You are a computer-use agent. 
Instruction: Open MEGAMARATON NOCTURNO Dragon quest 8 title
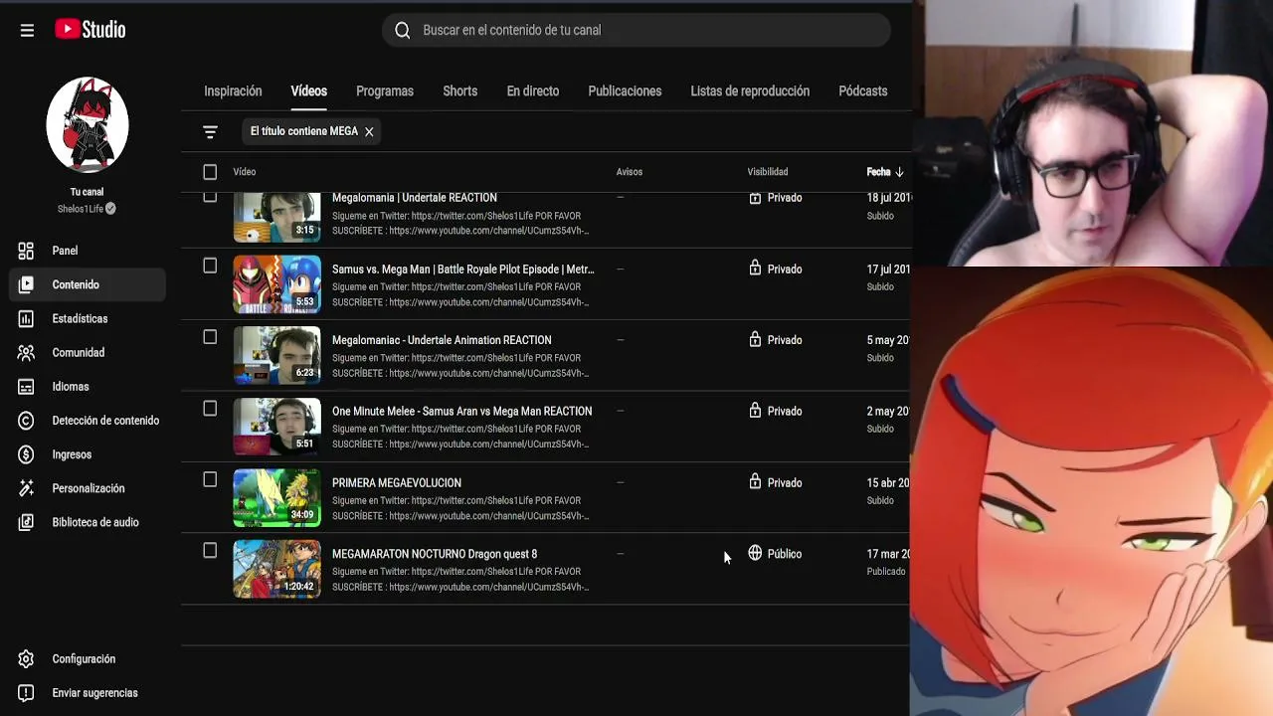(x=435, y=554)
